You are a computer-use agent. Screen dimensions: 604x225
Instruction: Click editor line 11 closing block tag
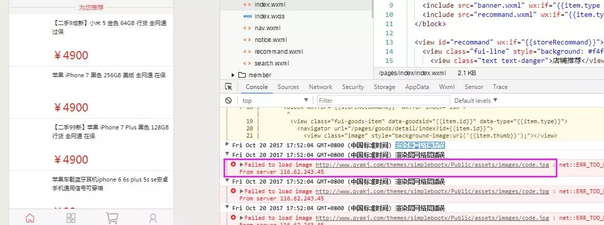pos(430,24)
